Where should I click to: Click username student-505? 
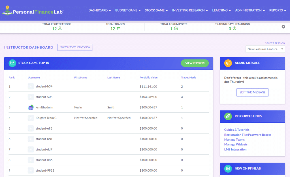click(44, 97)
